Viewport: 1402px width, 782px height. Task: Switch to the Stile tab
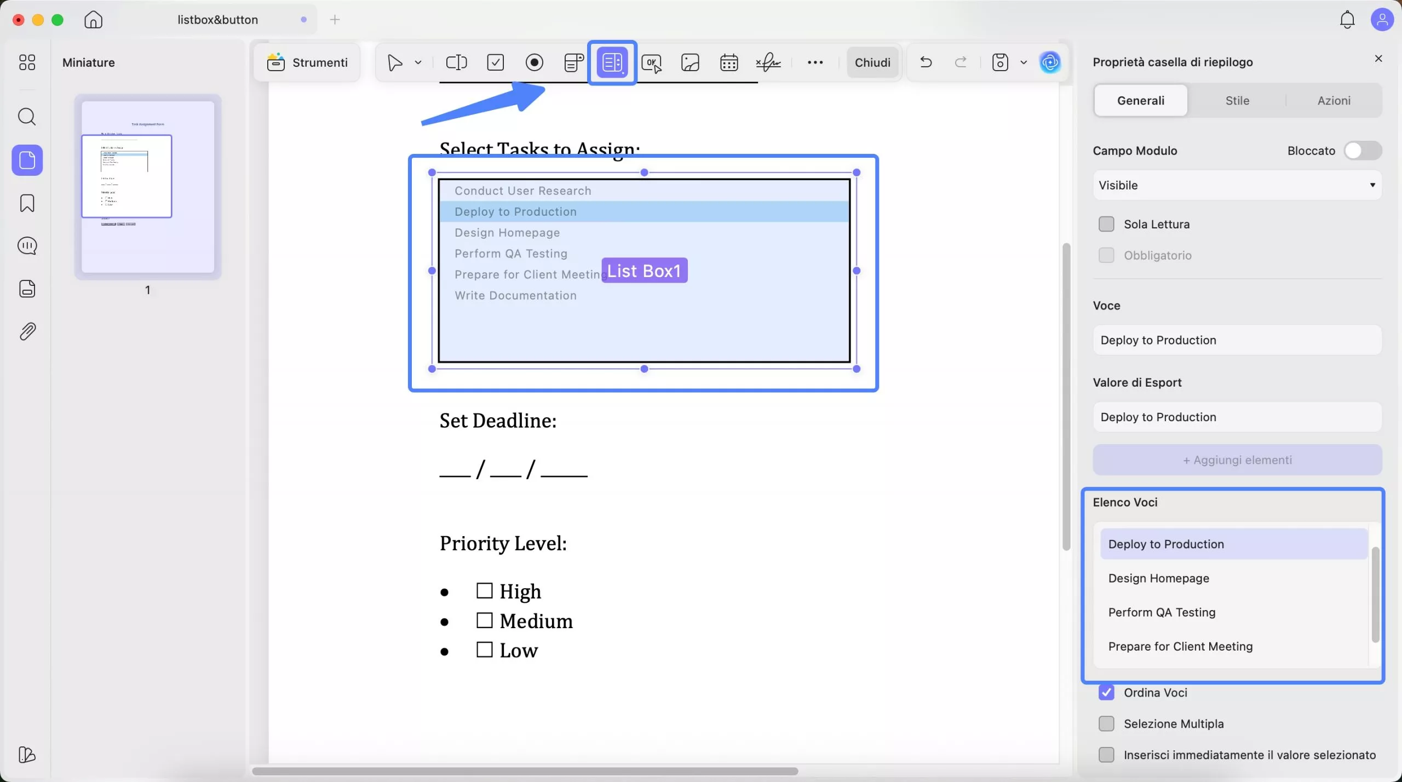tap(1237, 100)
